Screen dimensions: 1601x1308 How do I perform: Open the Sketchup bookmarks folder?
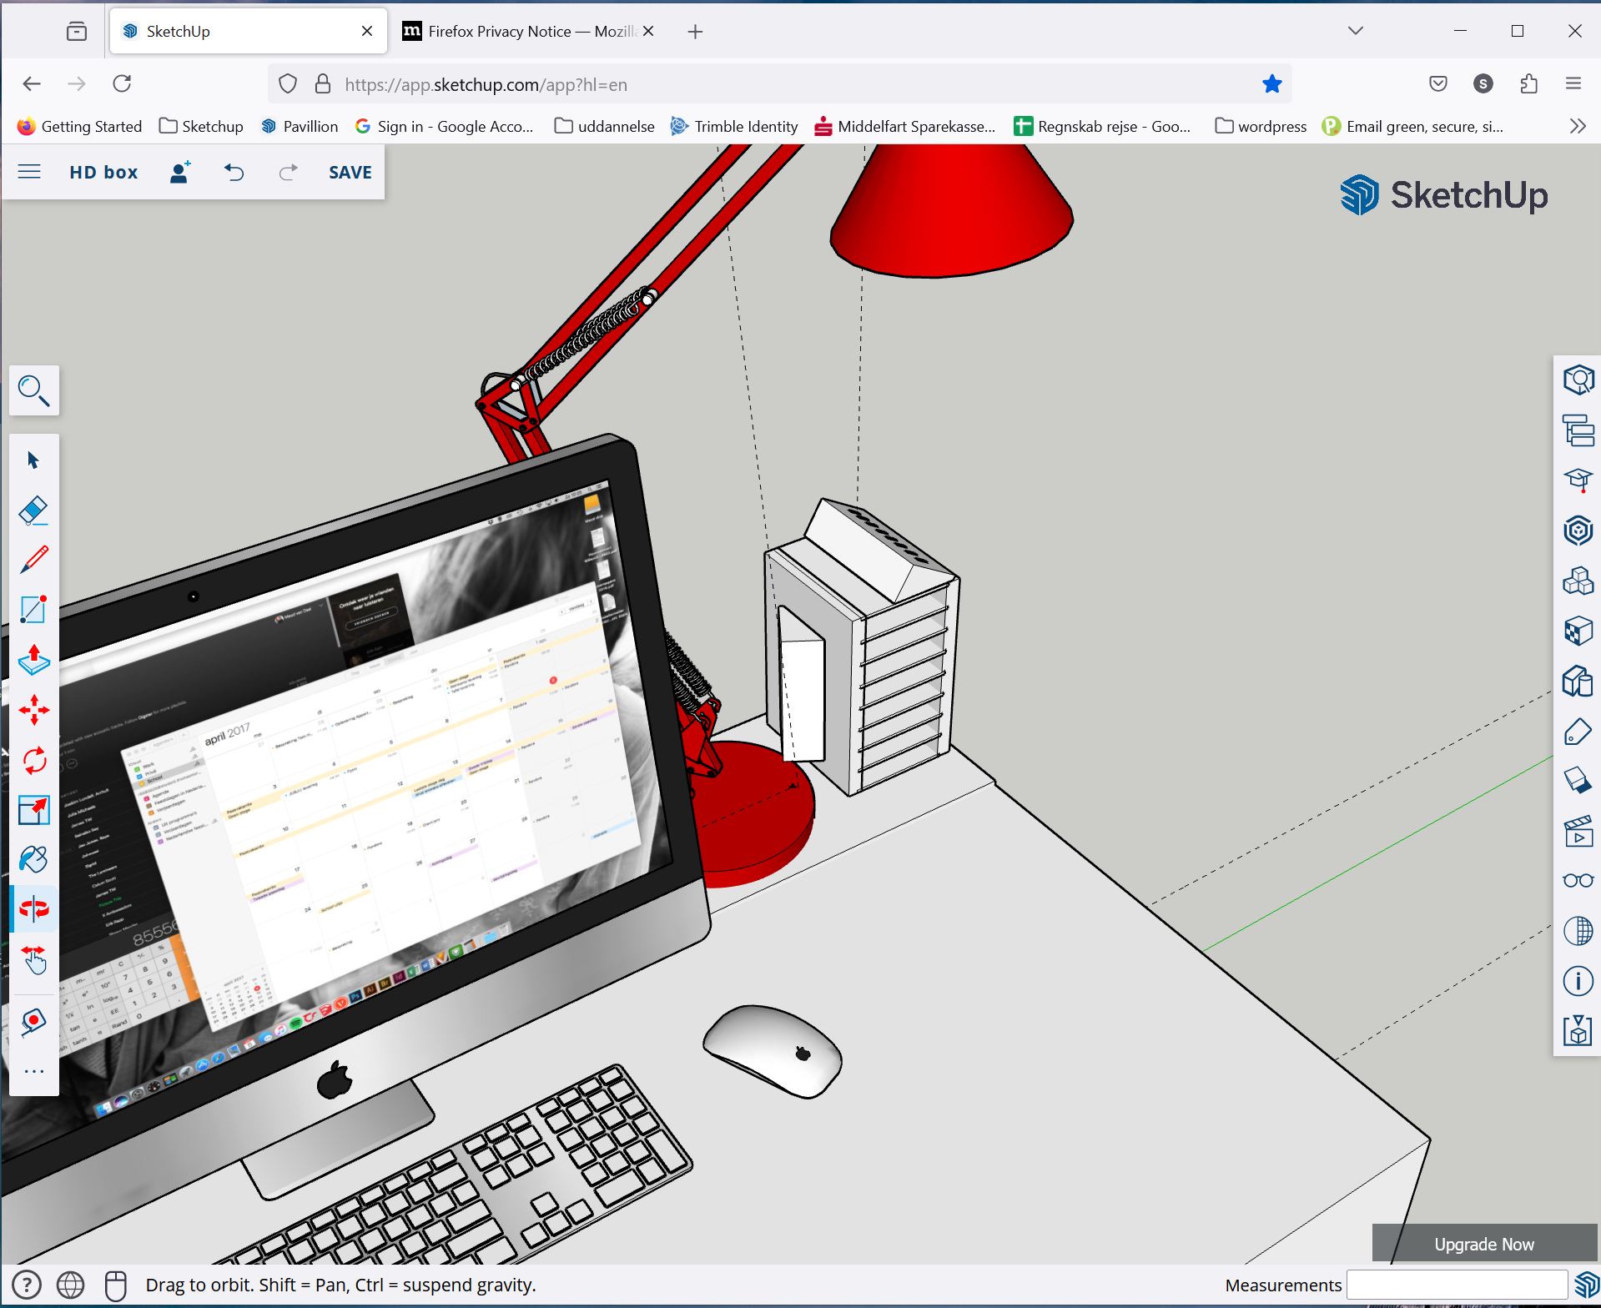[202, 126]
